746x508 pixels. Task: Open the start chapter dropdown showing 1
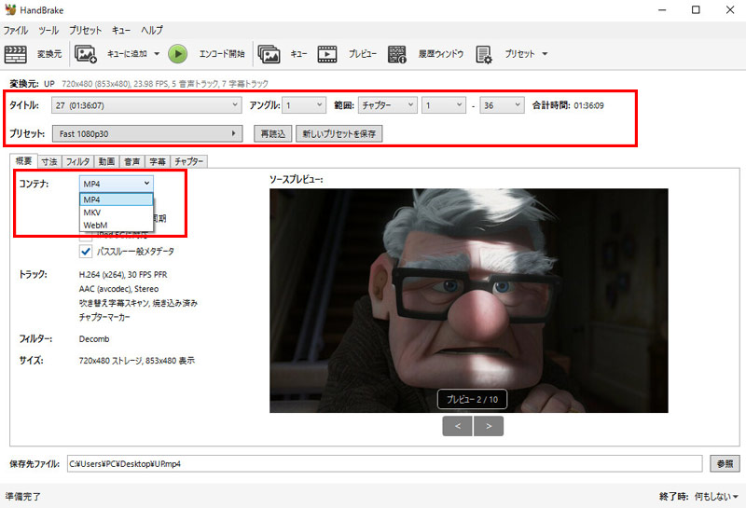click(443, 105)
